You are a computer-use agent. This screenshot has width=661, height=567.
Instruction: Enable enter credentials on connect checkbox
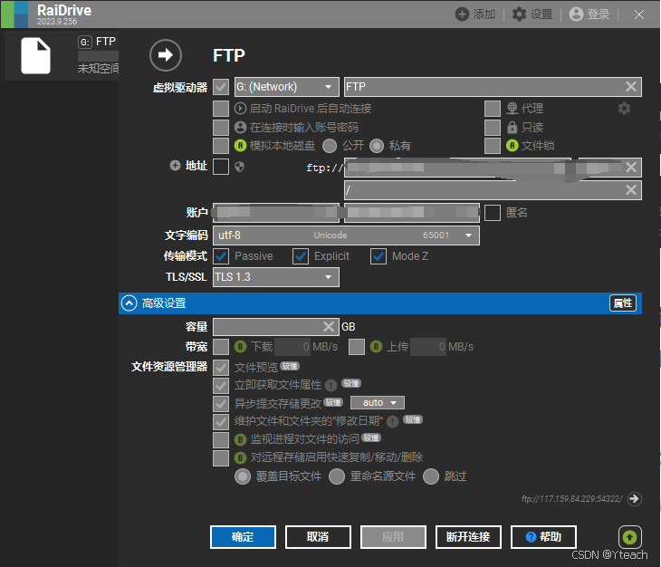(221, 128)
